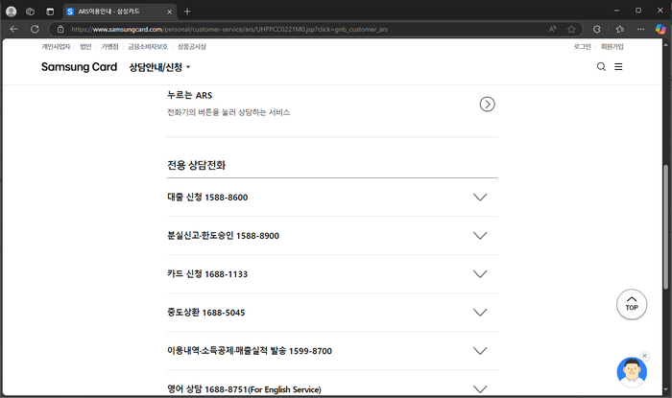Expand 분실신고·한도승인 1588-8900 row
Screen dimensions: 672x398
[332, 236]
